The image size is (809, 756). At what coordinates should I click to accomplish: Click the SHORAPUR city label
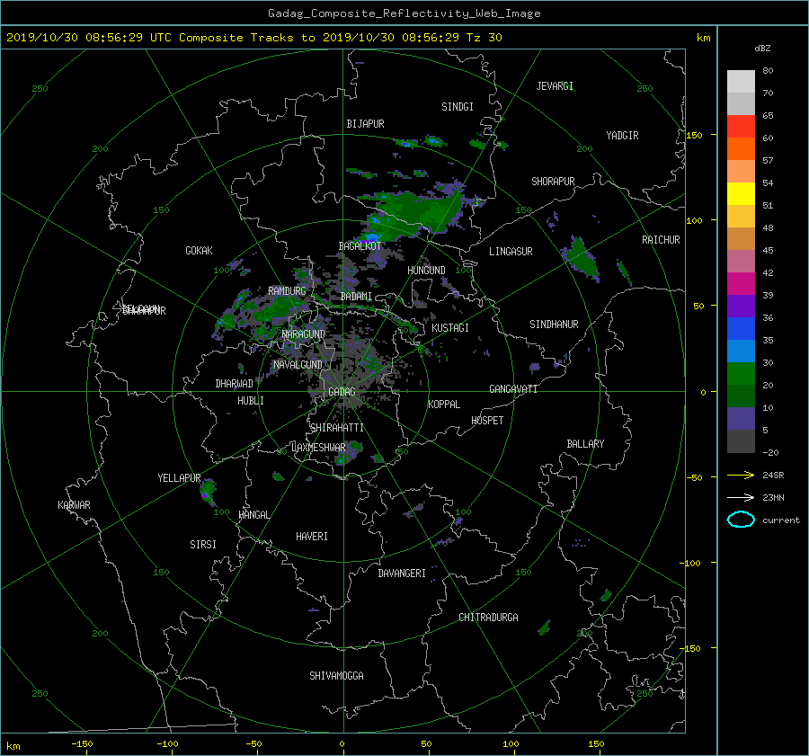coord(553,182)
